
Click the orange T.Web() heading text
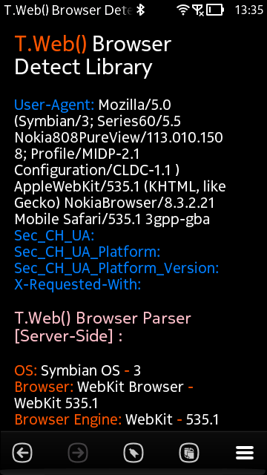[51, 44]
